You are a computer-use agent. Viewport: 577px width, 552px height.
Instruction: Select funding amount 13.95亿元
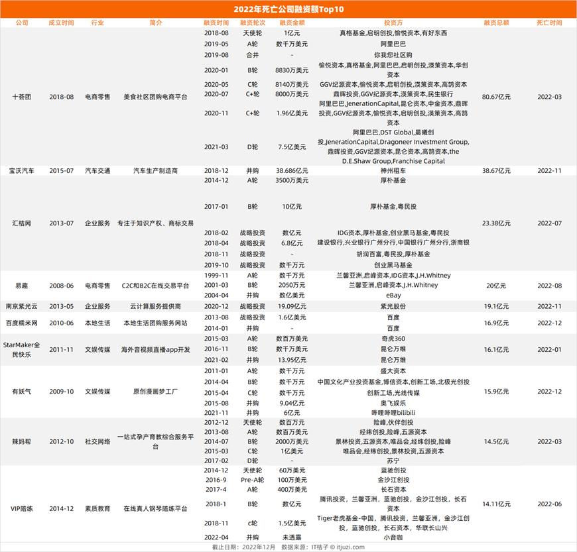(292, 360)
